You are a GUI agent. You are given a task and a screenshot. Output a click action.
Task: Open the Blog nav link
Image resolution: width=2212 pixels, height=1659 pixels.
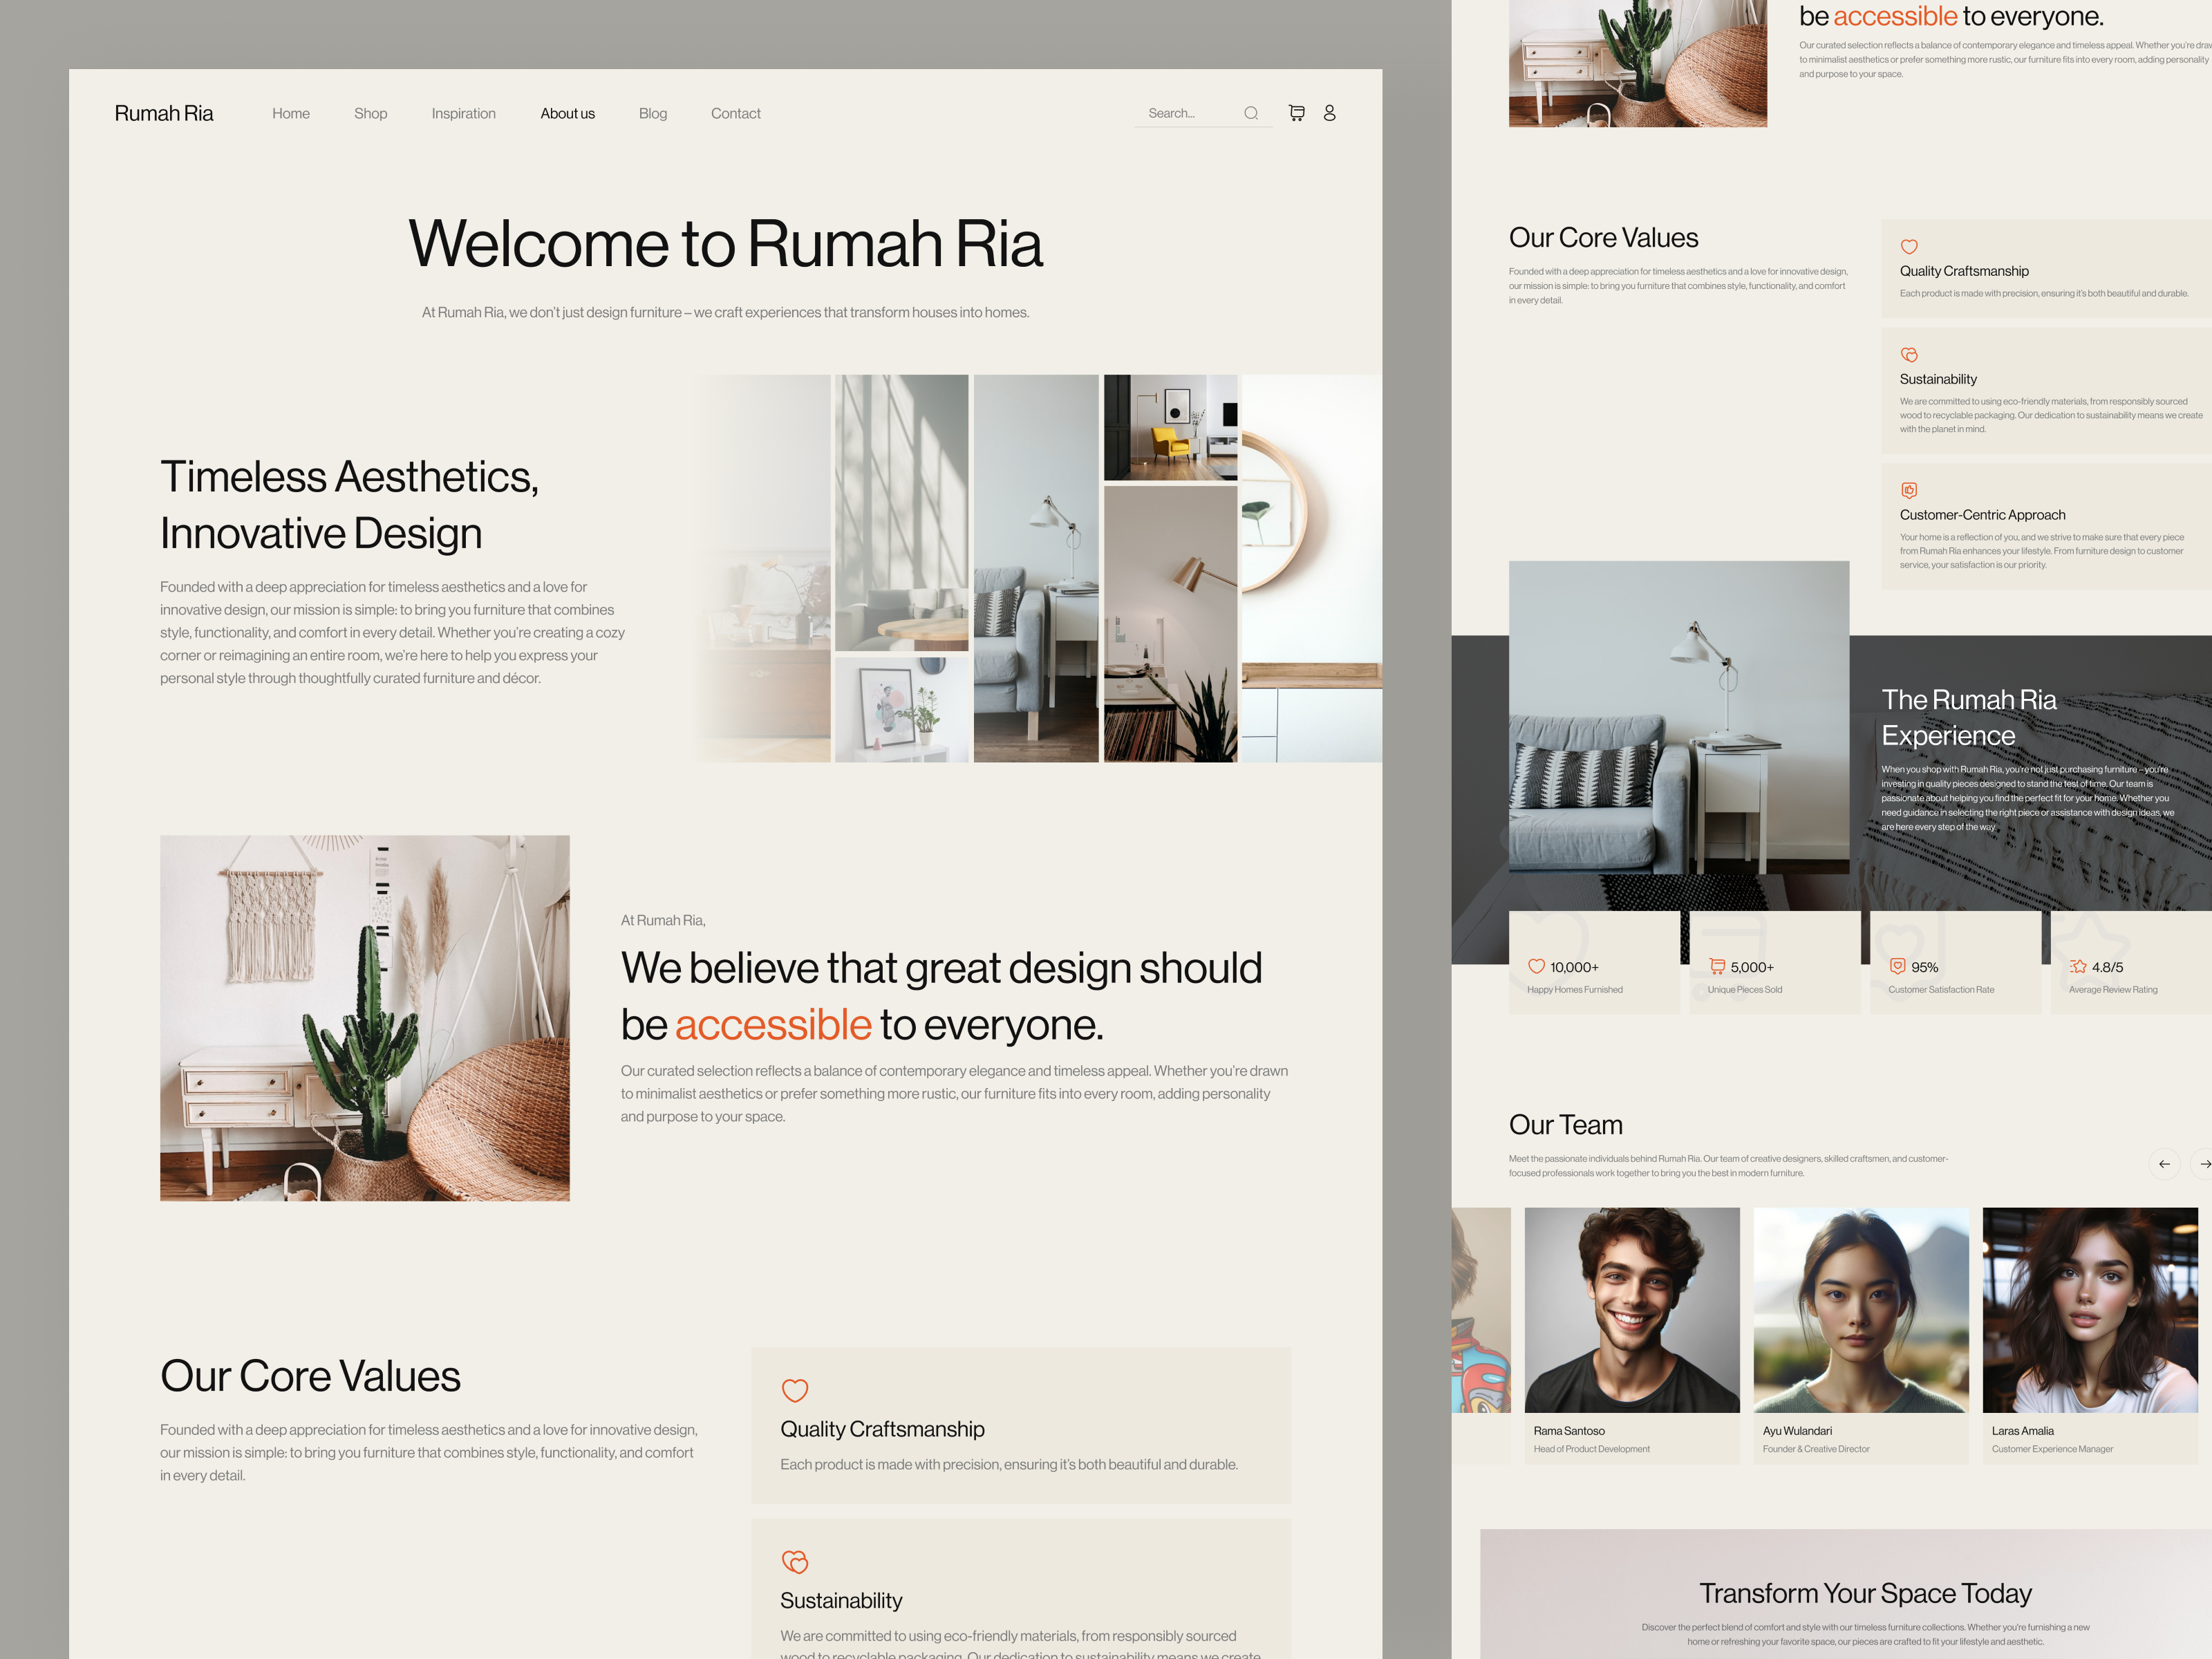652,114
